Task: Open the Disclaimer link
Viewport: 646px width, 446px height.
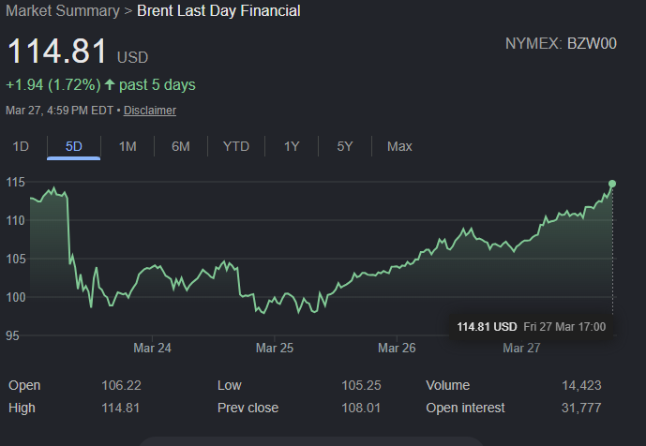Action: 150,111
